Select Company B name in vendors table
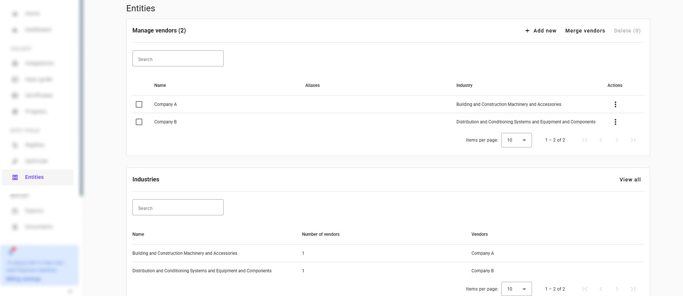 [x=165, y=122]
